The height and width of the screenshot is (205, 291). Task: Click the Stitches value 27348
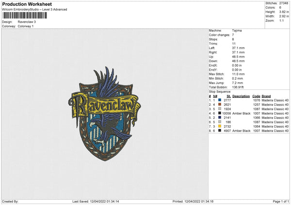pos(284,3)
